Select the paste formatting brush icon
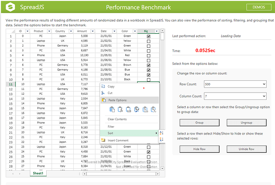Image resolution: width=275 pixels, height=185 pixels. click(x=136, y=109)
